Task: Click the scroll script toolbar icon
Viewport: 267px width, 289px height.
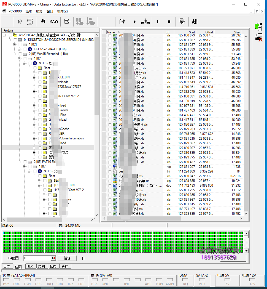Action: pyautogui.click(x=30, y=22)
